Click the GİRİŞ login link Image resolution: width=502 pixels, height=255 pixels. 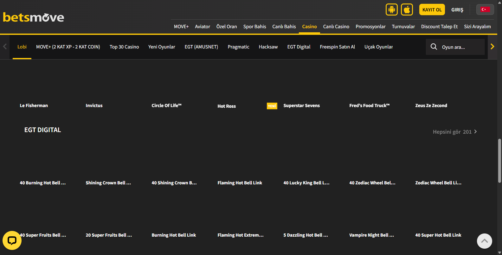coord(457,10)
